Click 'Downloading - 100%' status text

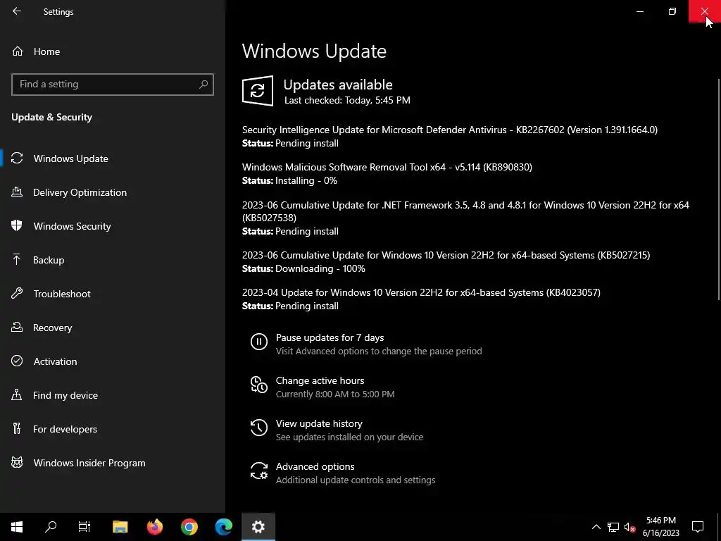320,268
